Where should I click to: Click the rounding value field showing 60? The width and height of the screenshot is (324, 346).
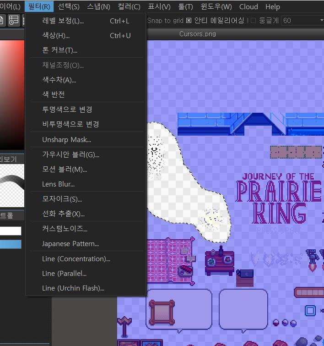(x=300, y=21)
